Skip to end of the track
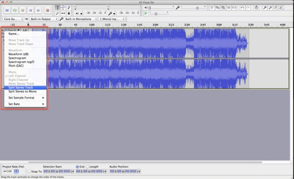This screenshot has height=179, width=294. coord(38,10)
